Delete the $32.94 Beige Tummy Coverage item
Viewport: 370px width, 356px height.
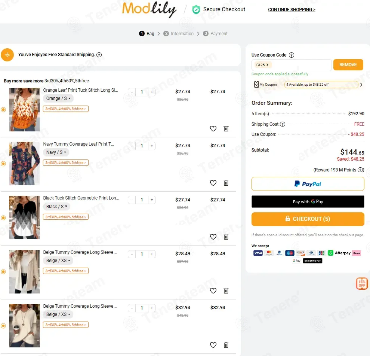(x=226, y=345)
